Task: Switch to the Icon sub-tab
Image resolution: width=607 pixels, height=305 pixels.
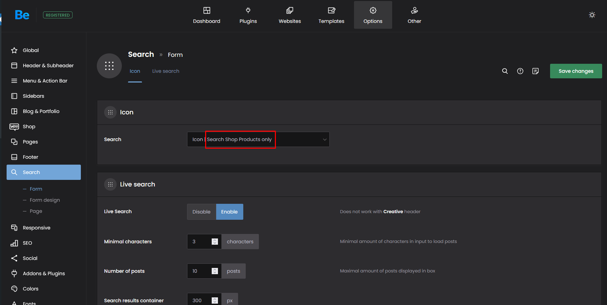Action: (135, 71)
